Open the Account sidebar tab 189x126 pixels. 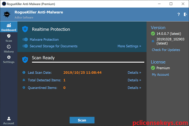point(9,121)
